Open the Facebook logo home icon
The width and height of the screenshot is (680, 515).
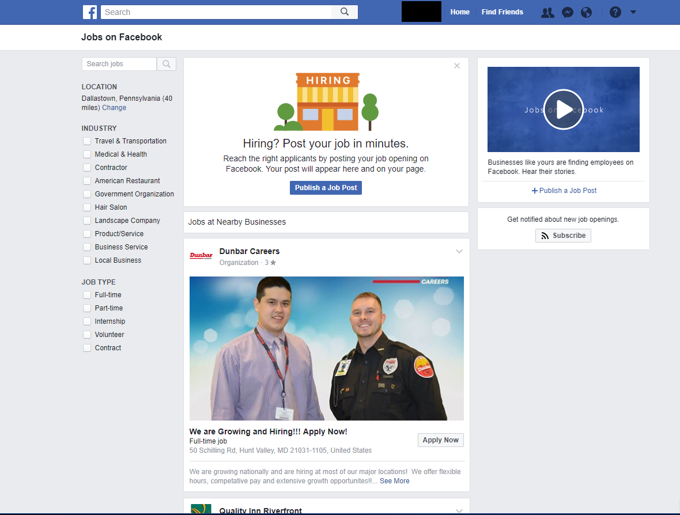coord(90,12)
